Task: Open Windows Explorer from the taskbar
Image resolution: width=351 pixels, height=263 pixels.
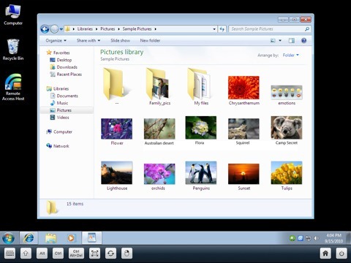Action: point(50,238)
